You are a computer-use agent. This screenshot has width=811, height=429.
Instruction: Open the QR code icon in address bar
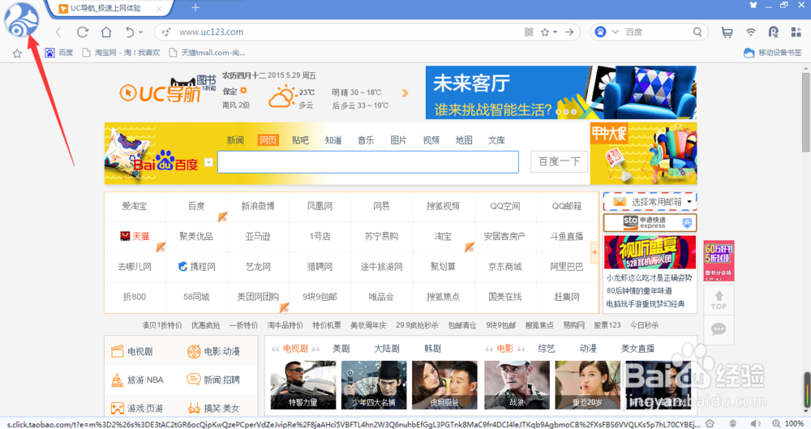coord(529,32)
